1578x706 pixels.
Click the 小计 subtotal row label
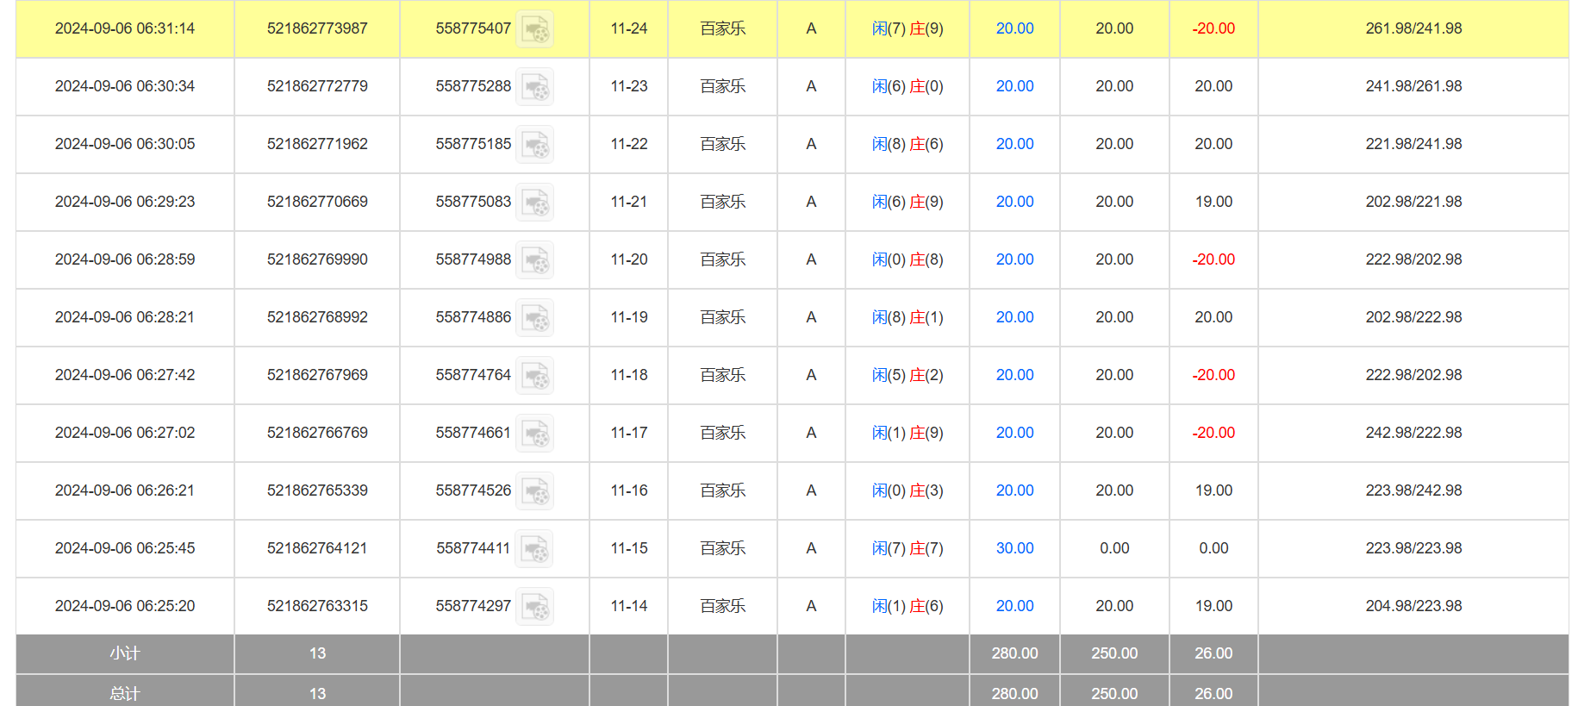tap(125, 653)
